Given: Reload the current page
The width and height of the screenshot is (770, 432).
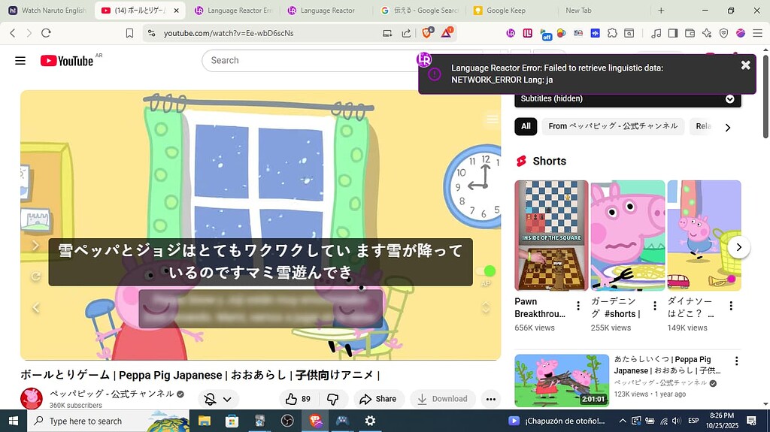Looking at the screenshot, I should tap(46, 33).
